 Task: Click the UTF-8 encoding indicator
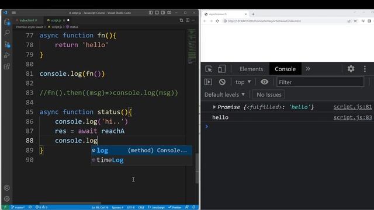tap(131, 208)
